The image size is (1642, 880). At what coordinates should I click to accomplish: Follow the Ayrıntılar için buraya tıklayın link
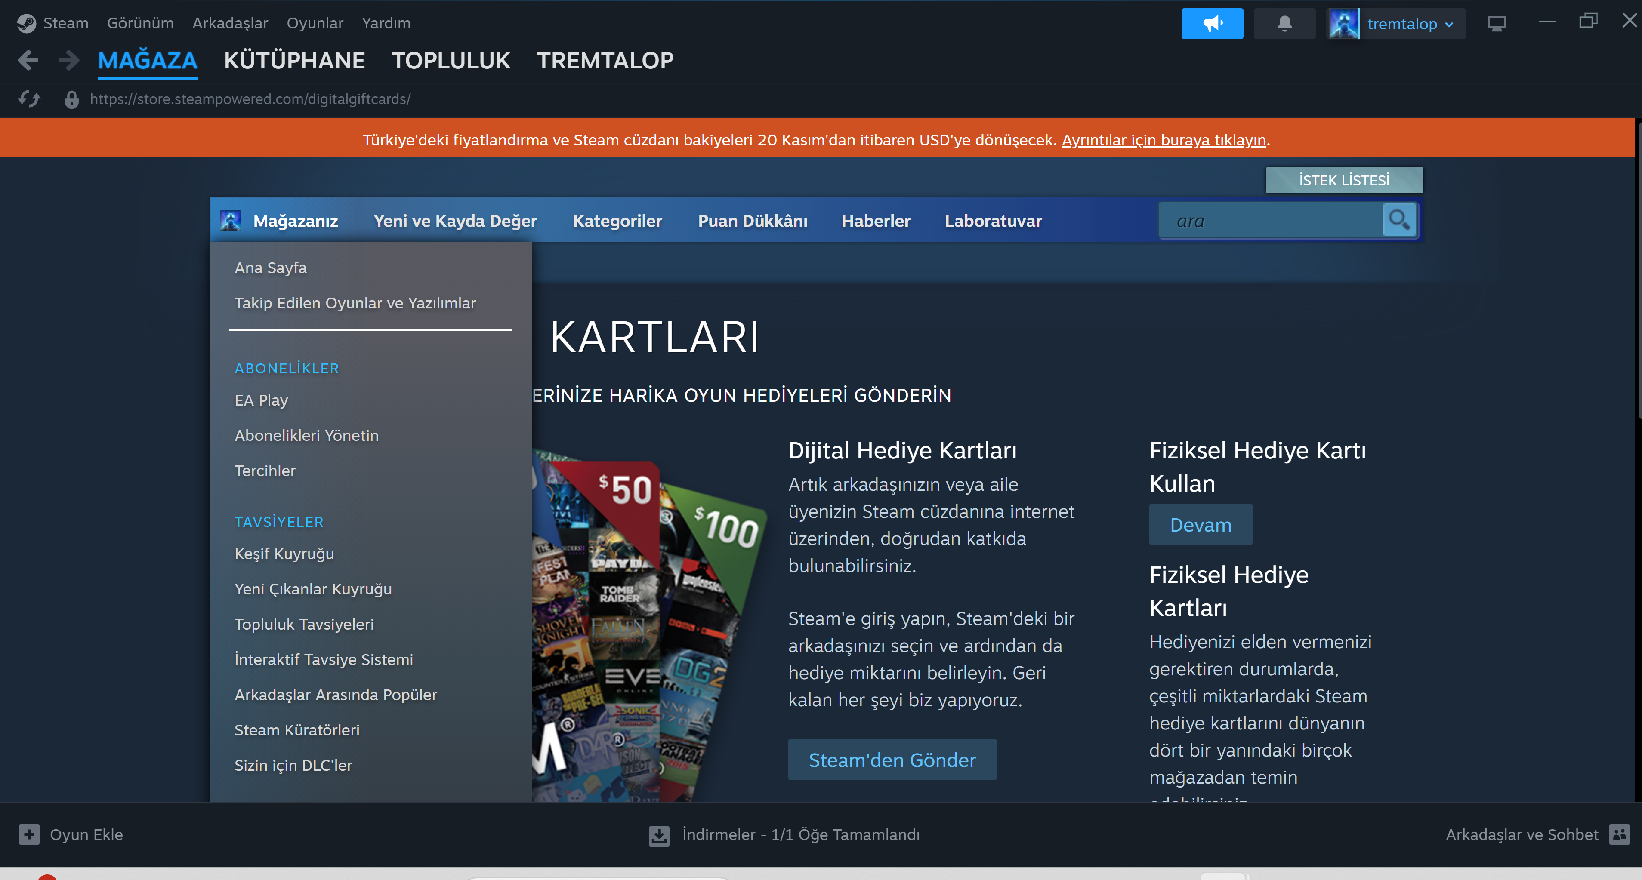tap(1163, 140)
